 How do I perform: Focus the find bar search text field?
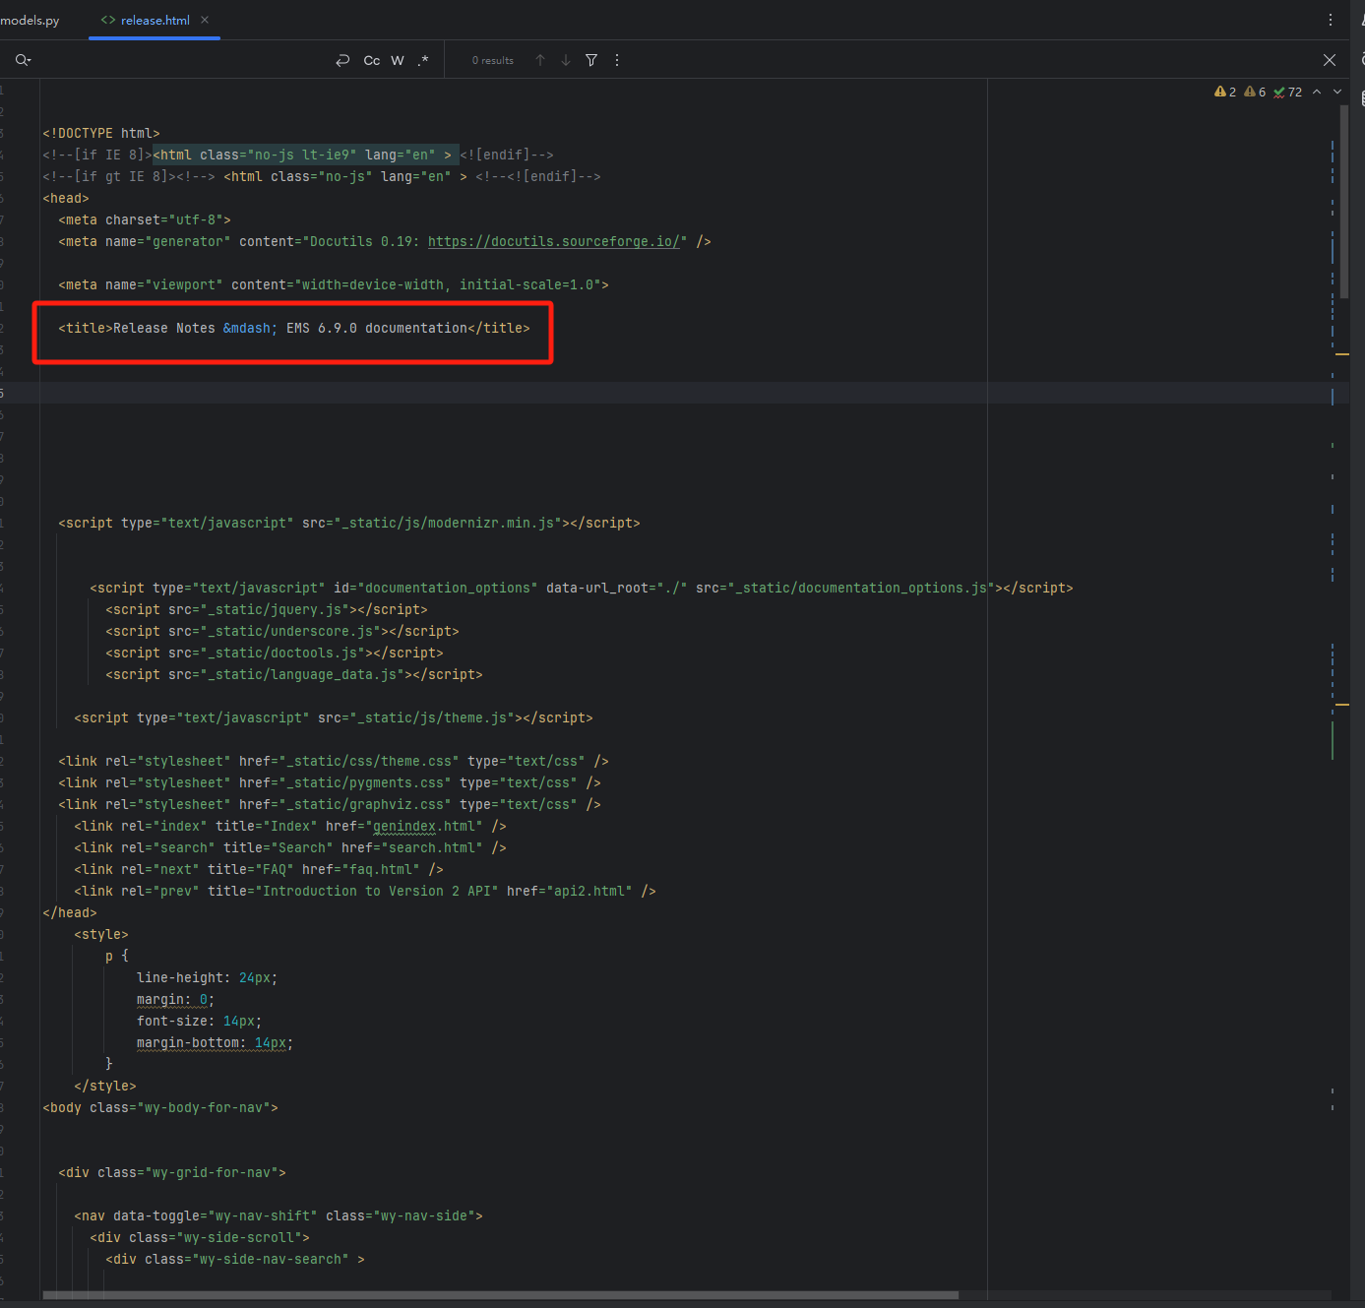(182, 60)
